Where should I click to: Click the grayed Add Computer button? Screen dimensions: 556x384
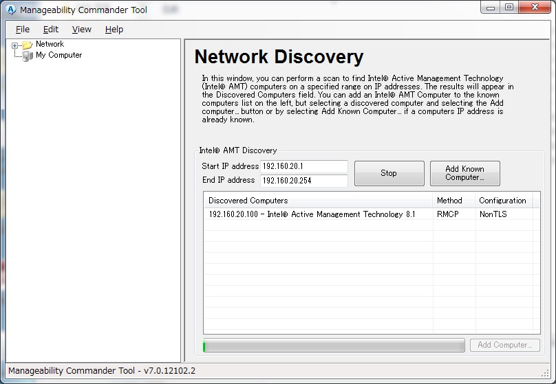pos(505,345)
